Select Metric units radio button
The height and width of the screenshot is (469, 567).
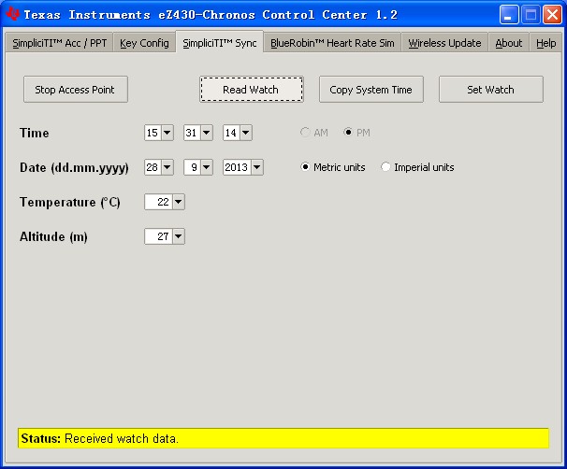(305, 167)
